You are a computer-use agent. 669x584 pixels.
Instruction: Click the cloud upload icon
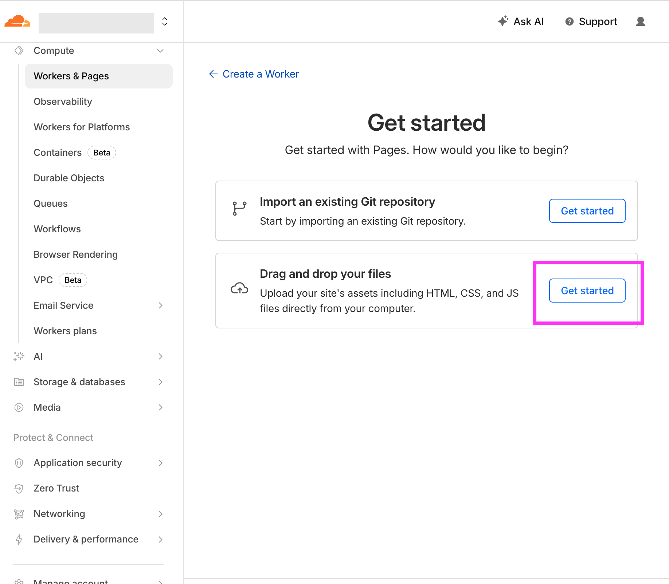[239, 288]
